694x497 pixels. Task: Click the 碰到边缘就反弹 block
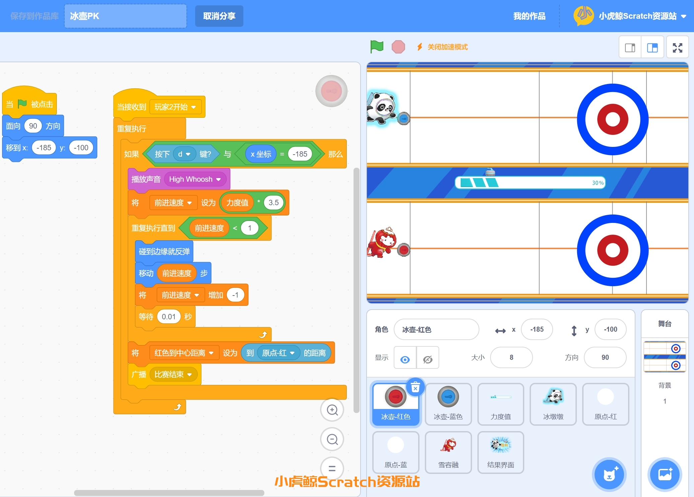click(164, 252)
